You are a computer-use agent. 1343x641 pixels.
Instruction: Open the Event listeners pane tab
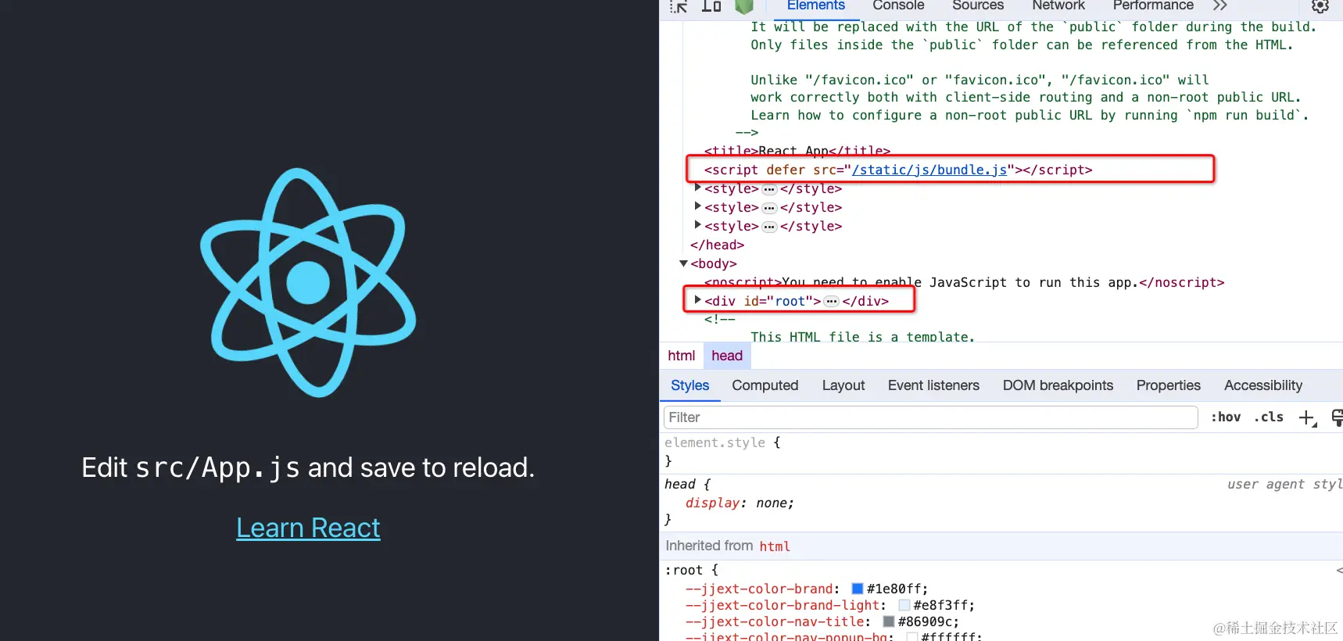933,385
